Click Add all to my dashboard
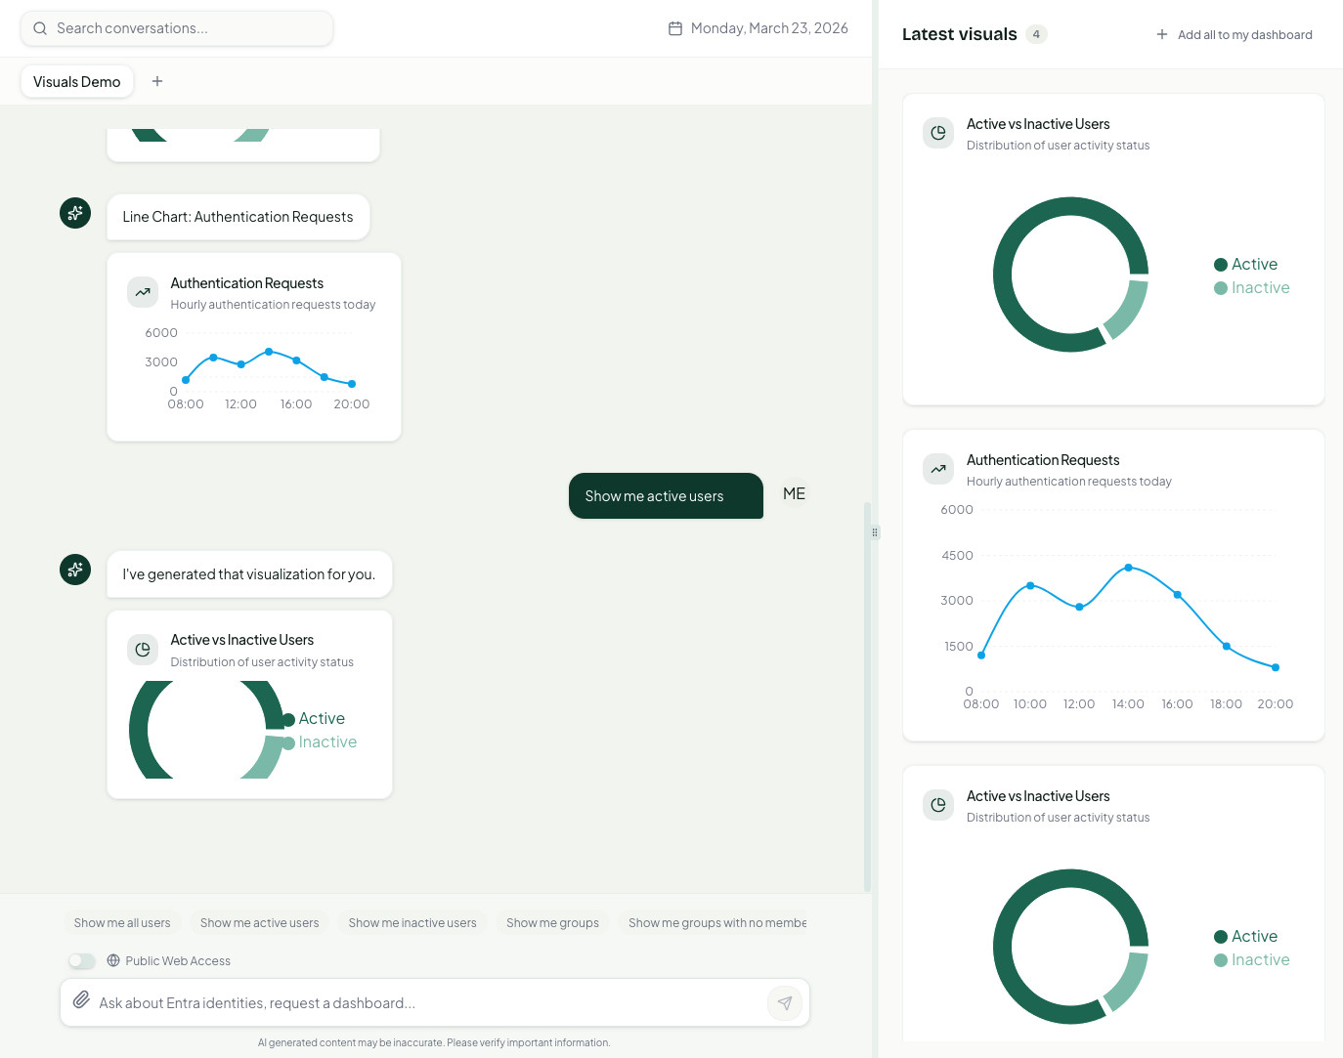The image size is (1343, 1058). point(1235,34)
